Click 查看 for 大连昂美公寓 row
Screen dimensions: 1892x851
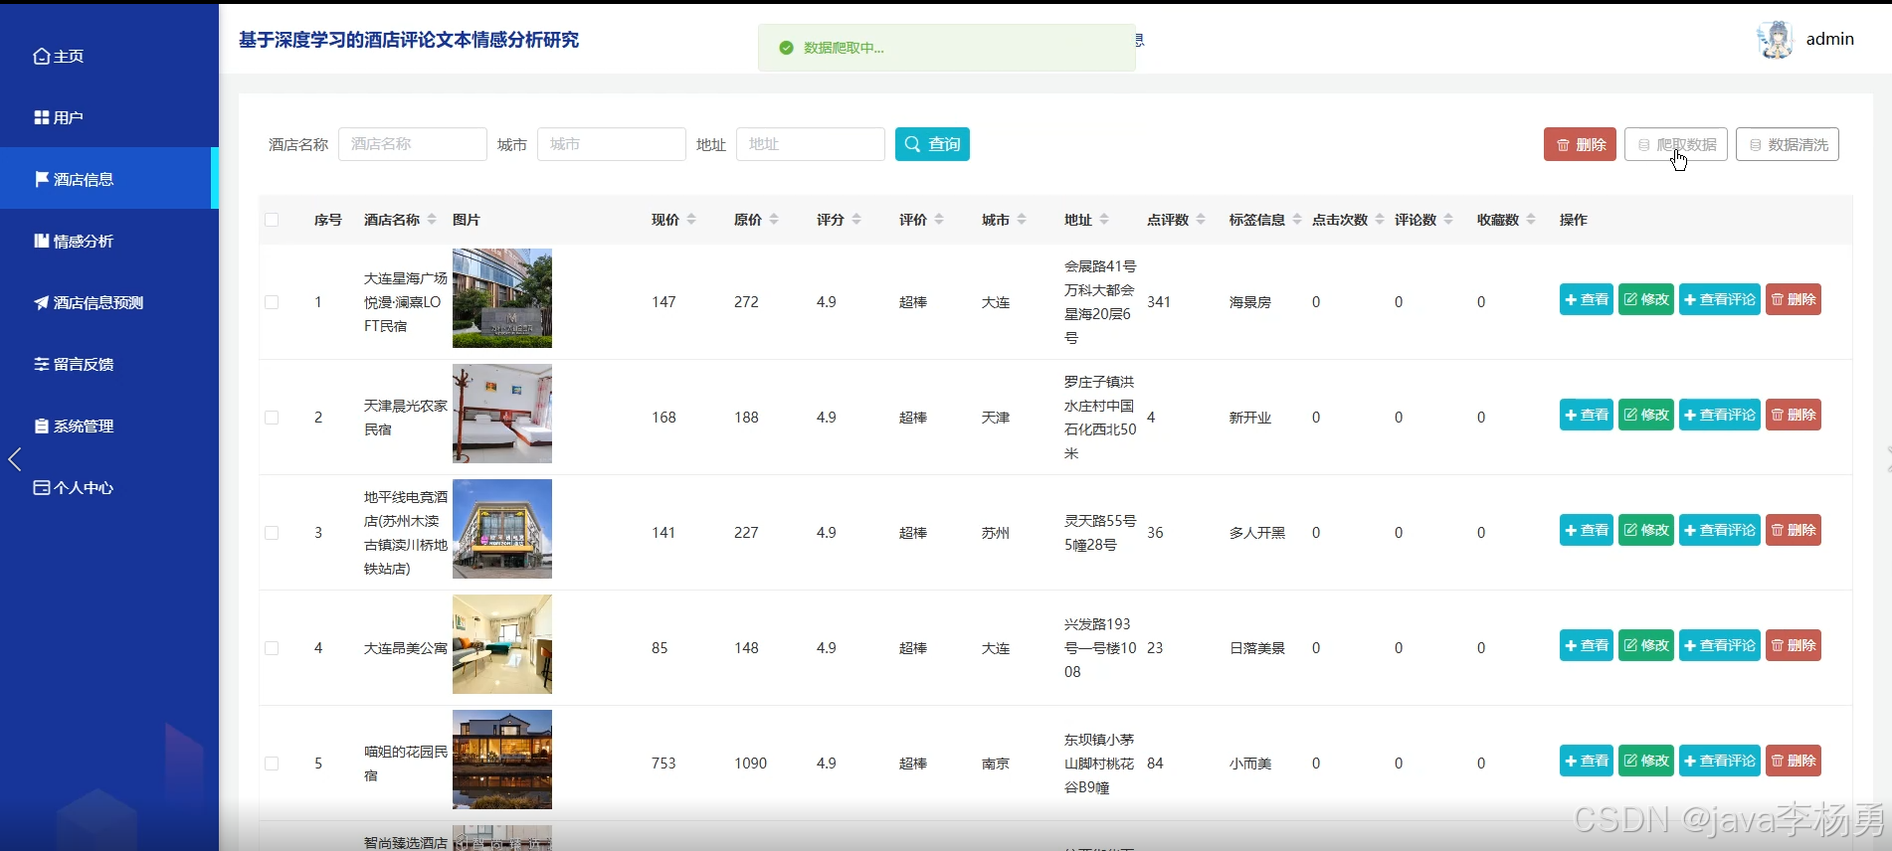[1587, 645]
